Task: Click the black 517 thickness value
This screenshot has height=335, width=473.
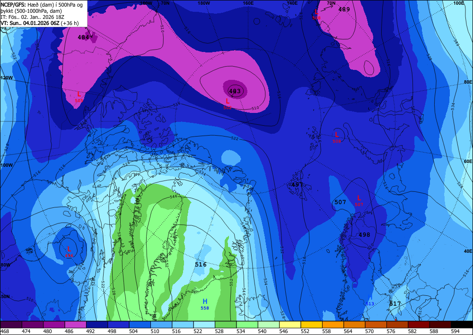Action: (x=395, y=304)
